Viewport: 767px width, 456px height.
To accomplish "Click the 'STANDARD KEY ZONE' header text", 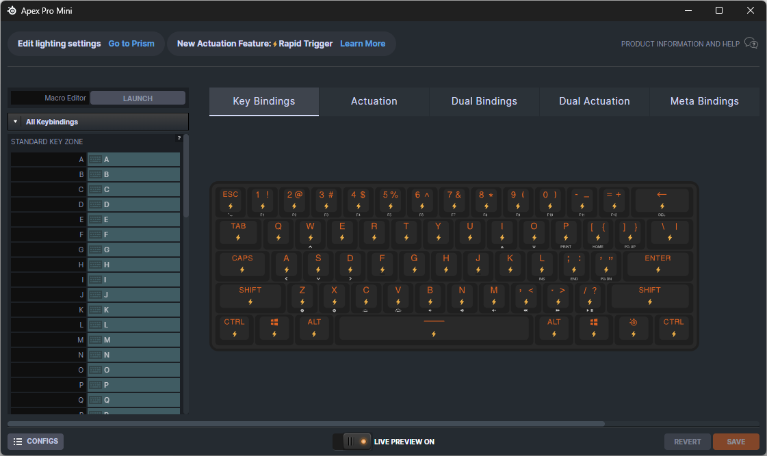I will point(47,142).
